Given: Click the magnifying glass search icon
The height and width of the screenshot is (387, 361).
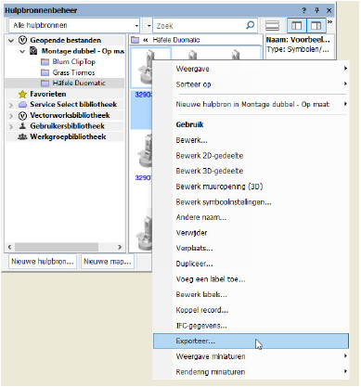Looking at the screenshot, I should (x=250, y=25).
